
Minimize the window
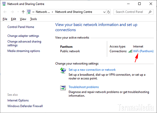coord(128,4)
